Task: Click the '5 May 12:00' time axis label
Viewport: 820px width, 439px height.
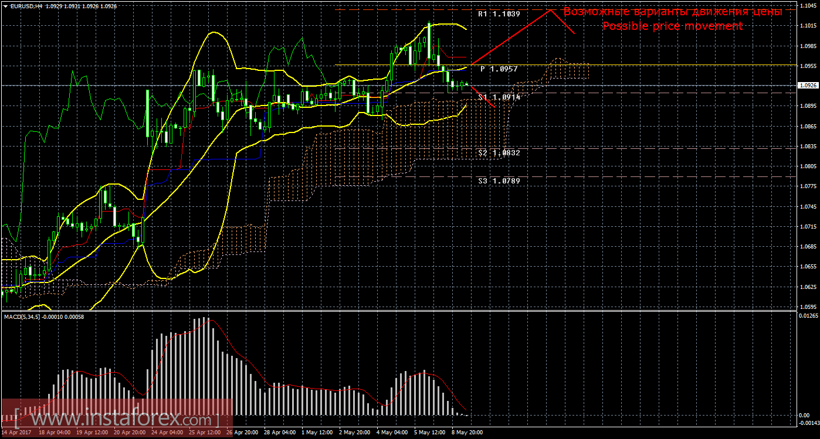Action: pos(430,433)
